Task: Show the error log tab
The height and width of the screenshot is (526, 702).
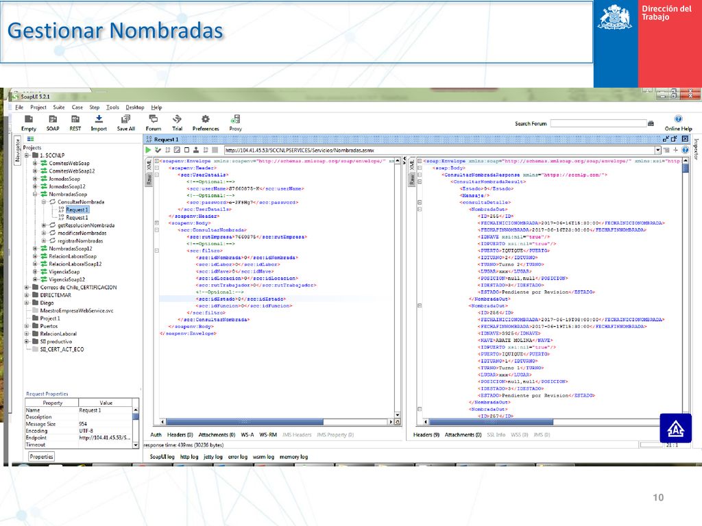Action: click(x=238, y=457)
